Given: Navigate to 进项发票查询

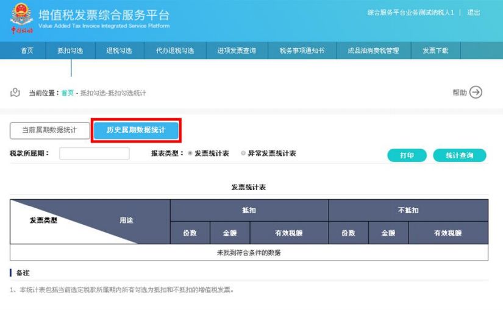Looking at the screenshot, I should click(237, 51).
